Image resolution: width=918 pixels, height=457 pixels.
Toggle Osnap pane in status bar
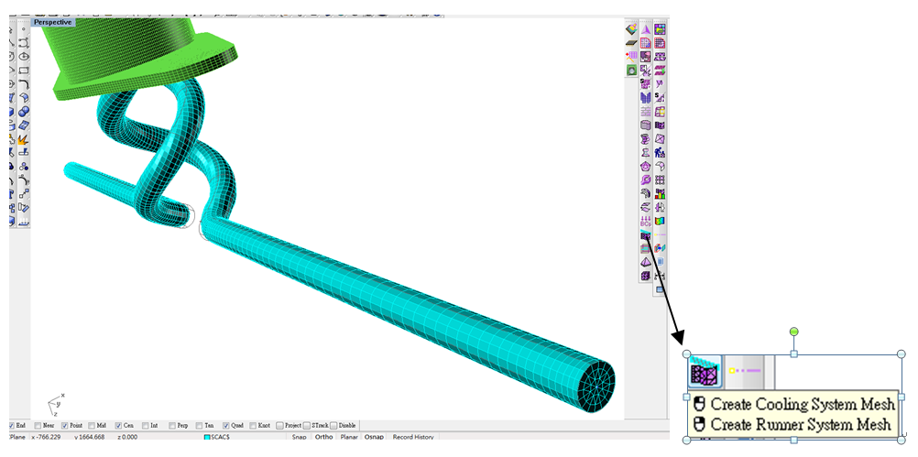pyautogui.click(x=374, y=437)
